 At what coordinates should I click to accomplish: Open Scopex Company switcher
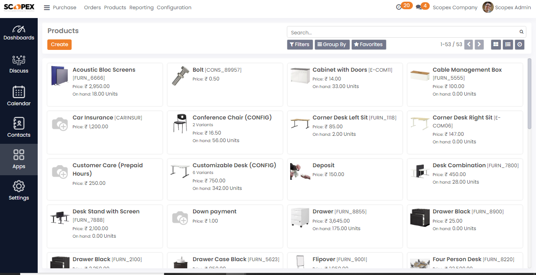tap(455, 8)
